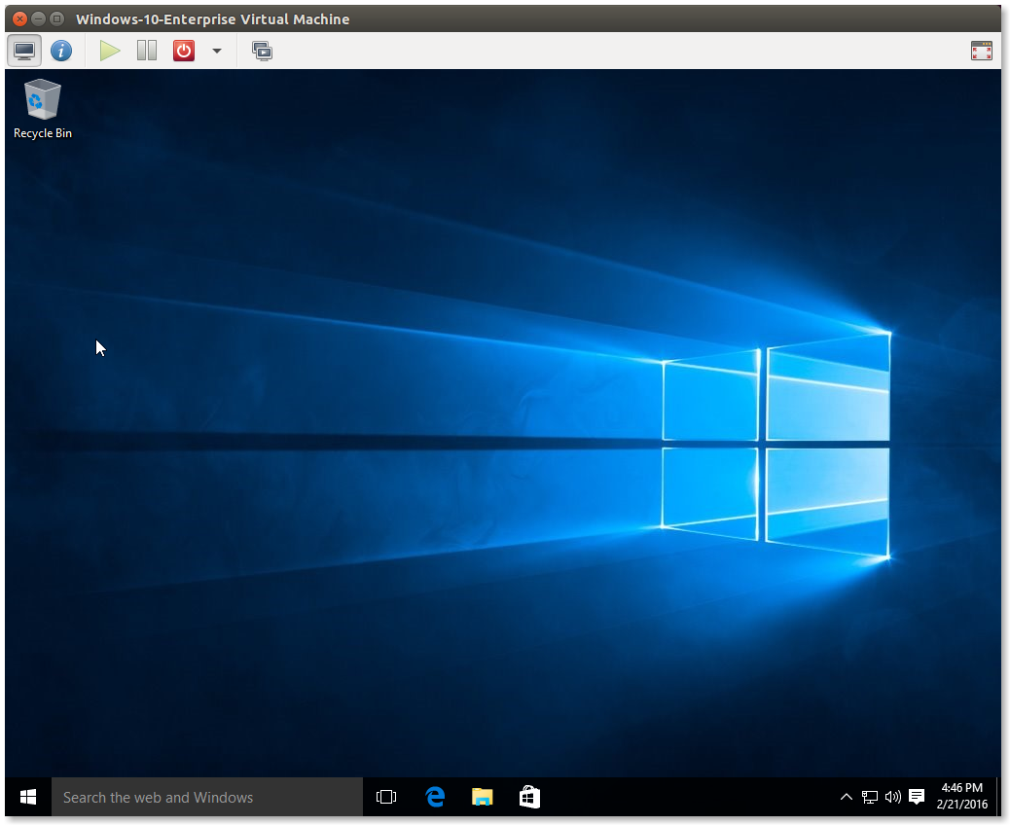The height and width of the screenshot is (825, 1010).
Task: Launch Microsoft Edge browser
Action: (x=436, y=798)
